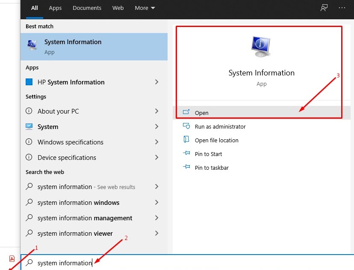Switch to the Web tab
This screenshot has width=354, height=270.
(x=118, y=8)
